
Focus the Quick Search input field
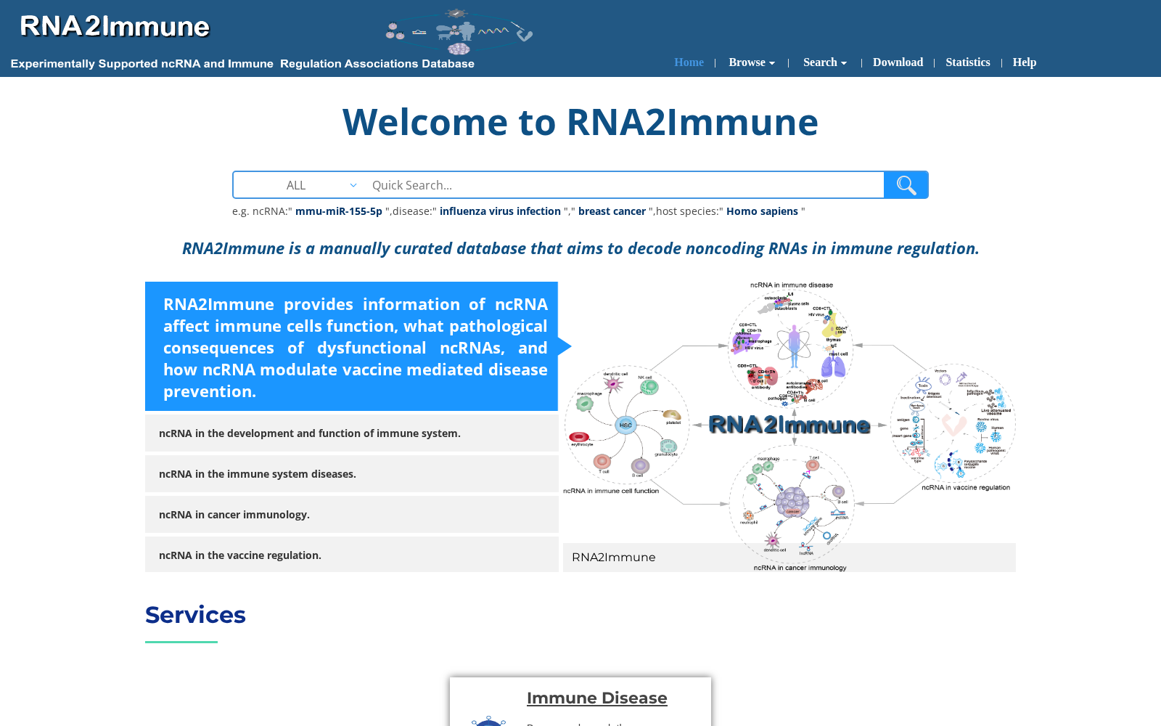[624, 185]
